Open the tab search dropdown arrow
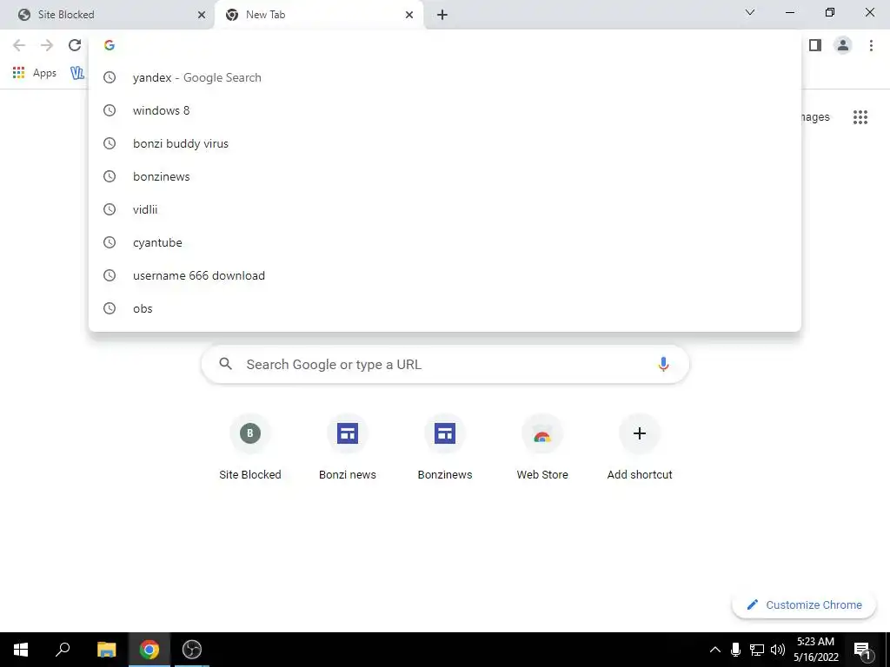The height and width of the screenshot is (667, 890). 750,12
